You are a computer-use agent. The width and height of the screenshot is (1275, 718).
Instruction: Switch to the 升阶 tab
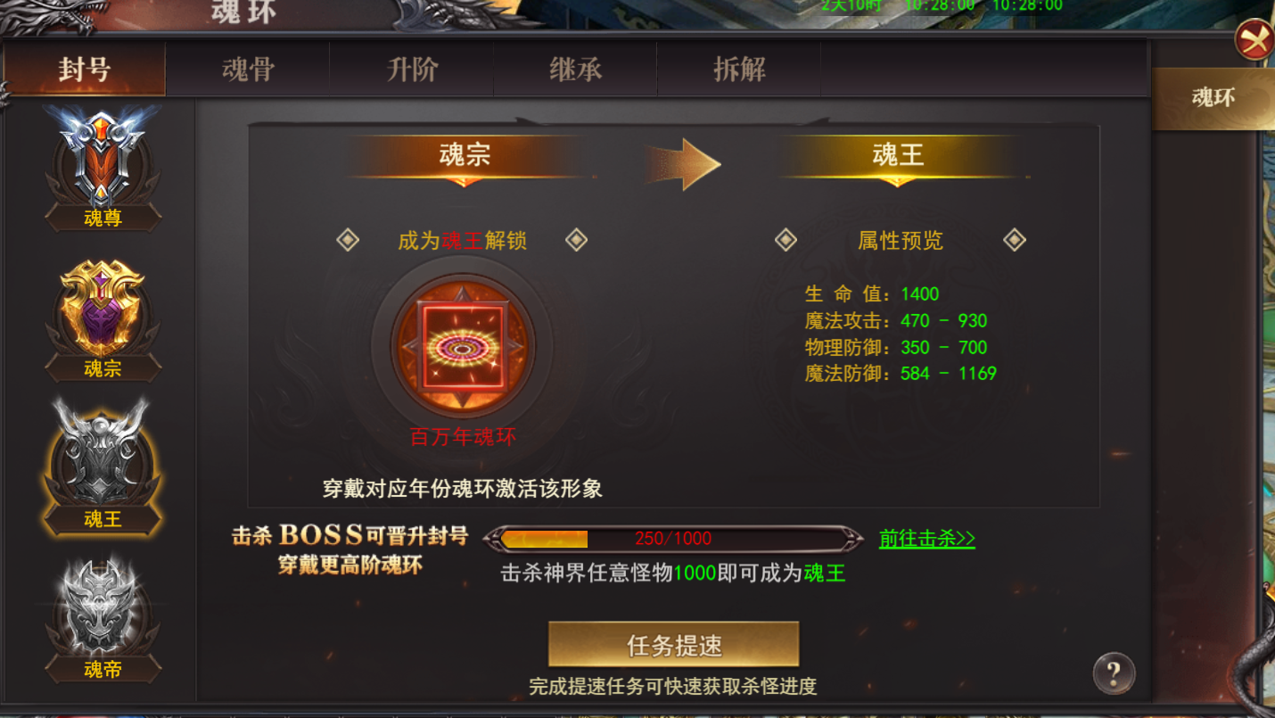(x=412, y=70)
